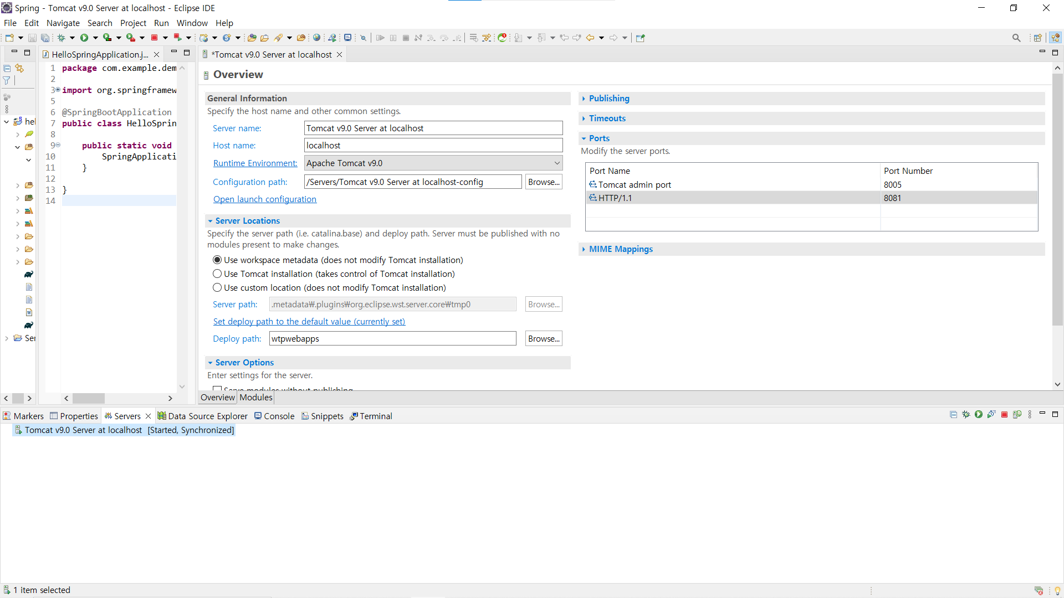The width and height of the screenshot is (1064, 598).
Task: Click the New file toolbar icon
Action: (9, 38)
